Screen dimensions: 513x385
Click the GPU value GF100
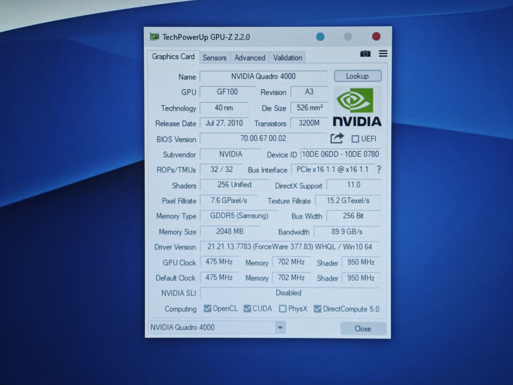click(x=227, y=92)
